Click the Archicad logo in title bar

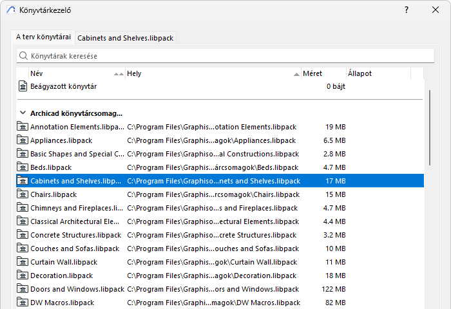click(x=11, y=10)
